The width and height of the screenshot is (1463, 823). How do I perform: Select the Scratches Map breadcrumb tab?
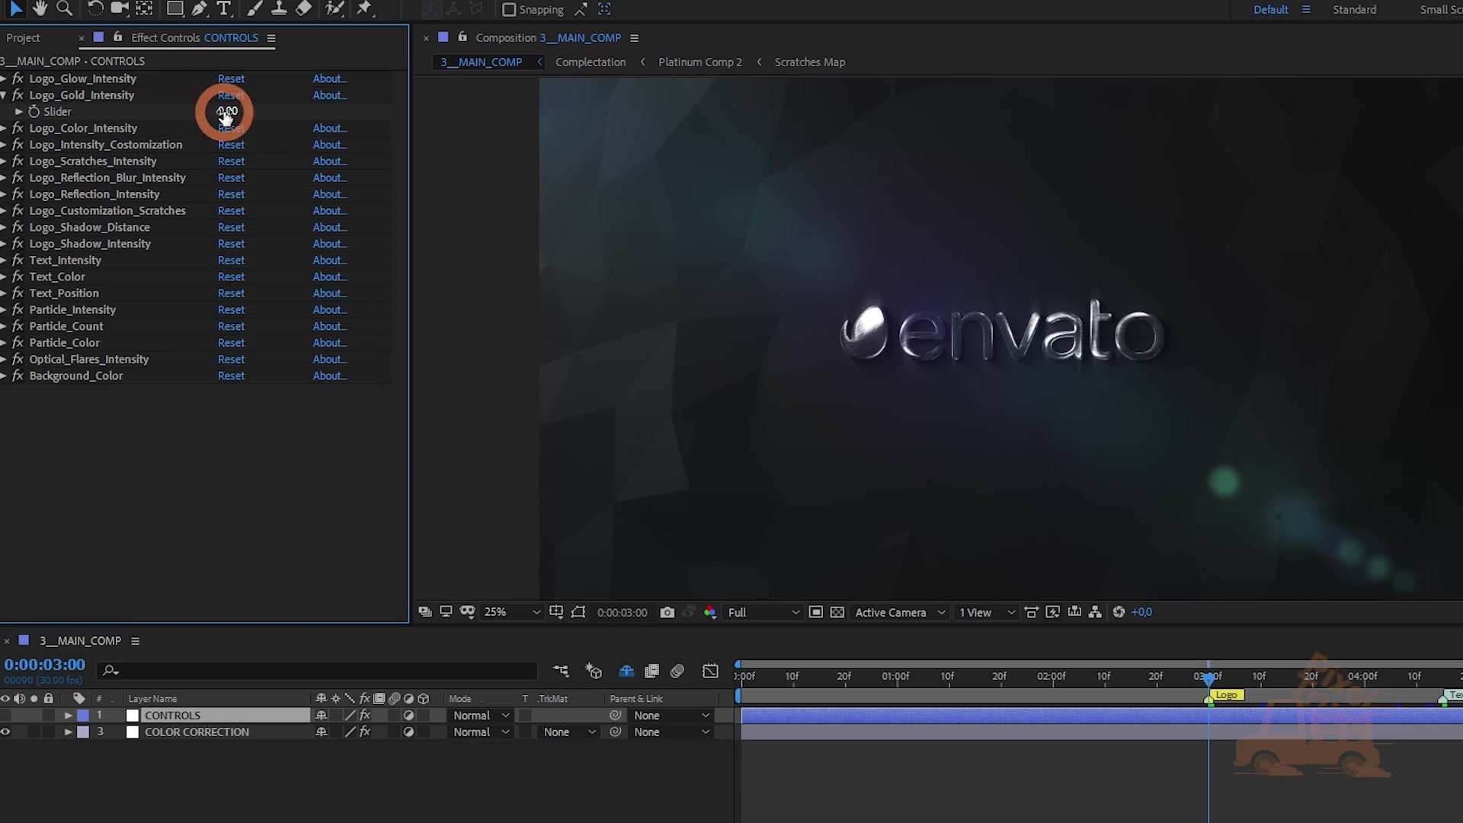(x=809, y=62)
